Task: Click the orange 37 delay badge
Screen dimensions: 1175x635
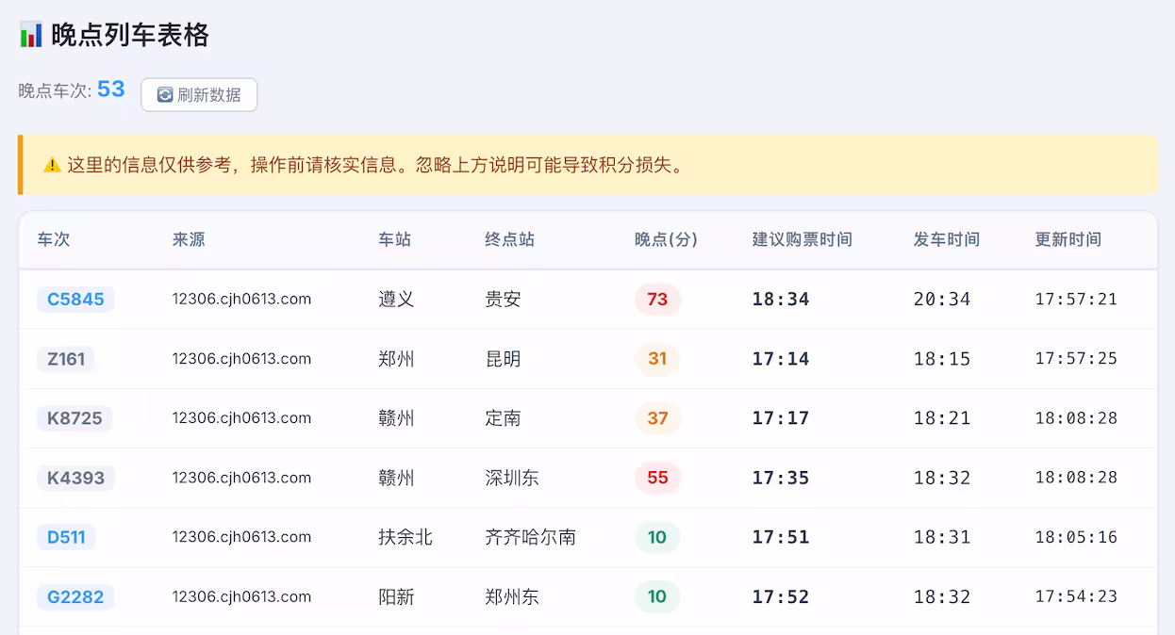Action: [657, 418]
